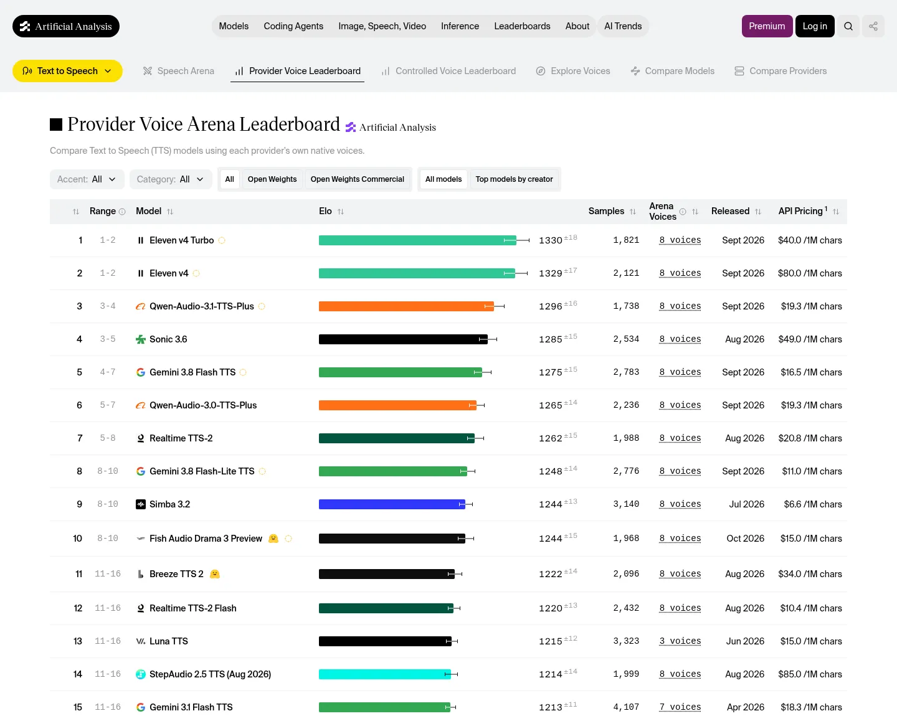This screenshot has height=716, width=897.
Task: Open the Accent dropdown
Action: (87, 179)
